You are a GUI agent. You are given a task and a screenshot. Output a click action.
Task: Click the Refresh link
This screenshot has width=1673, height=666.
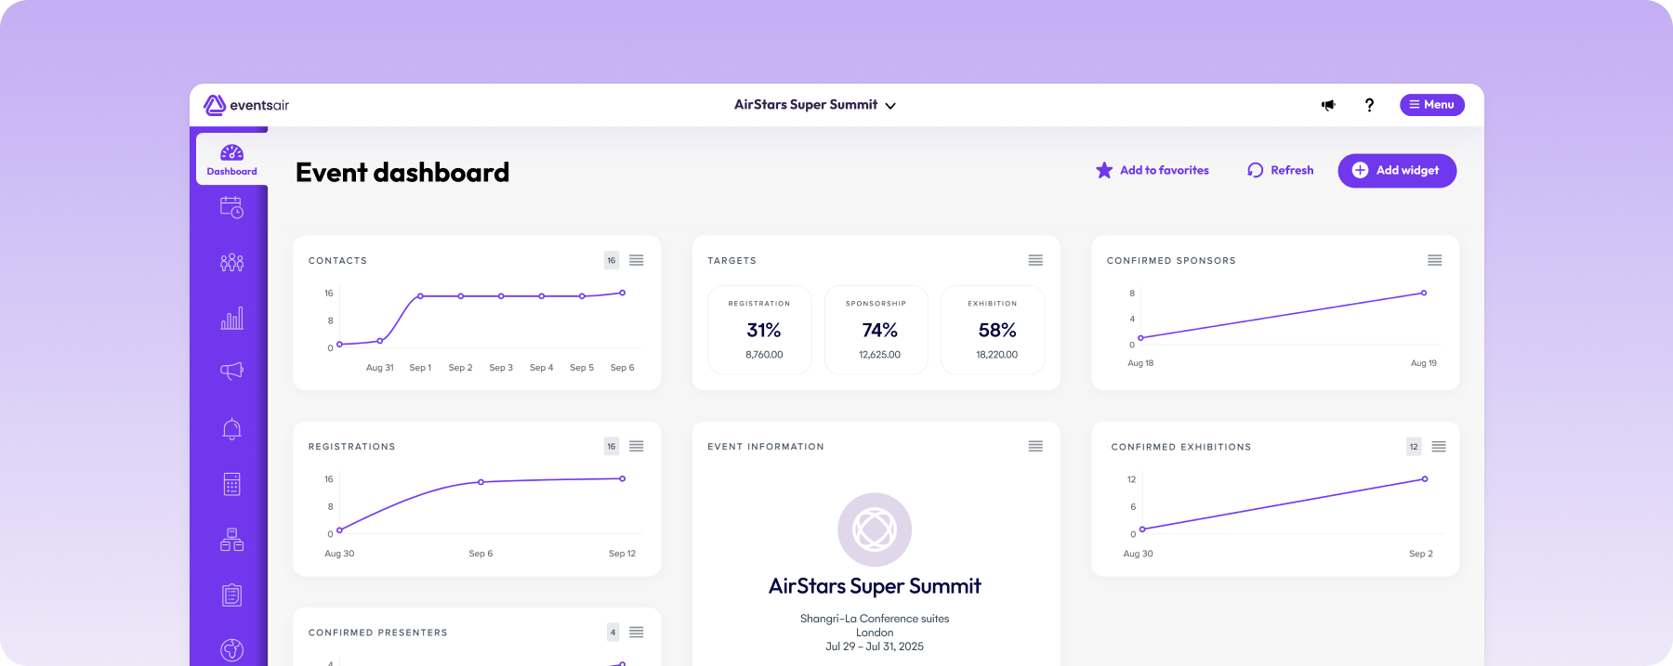tap(1281, 170)
